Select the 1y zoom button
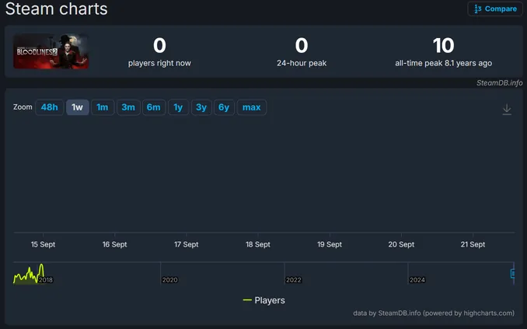 (x=178, y=107)
